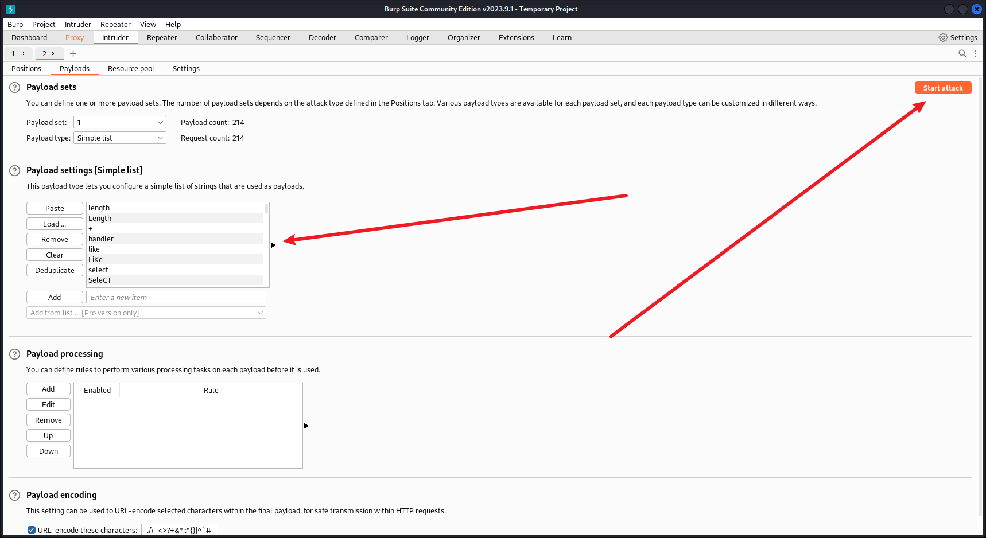
Task: Click the Clear button
Action: point(55,255)
